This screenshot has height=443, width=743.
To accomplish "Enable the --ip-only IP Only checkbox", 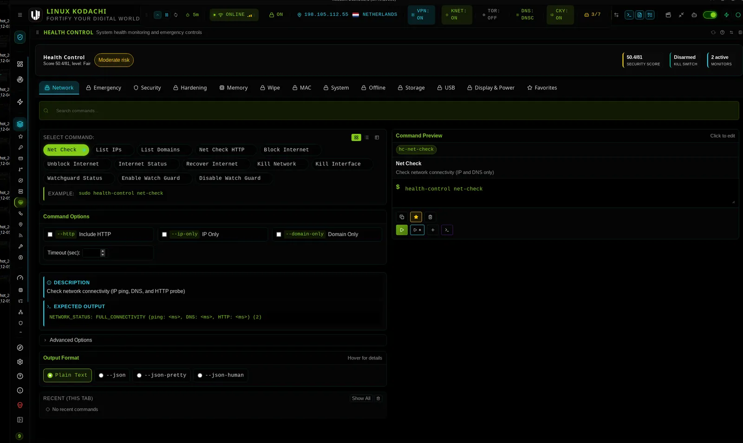I will (164, 235).
